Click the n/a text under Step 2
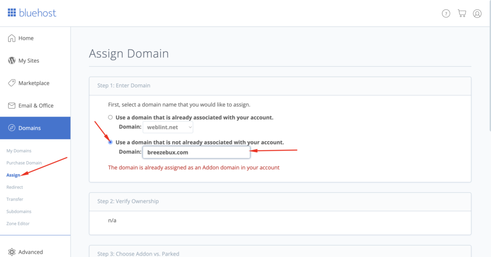Screen dimensions: 491x257 click(112, 221)
